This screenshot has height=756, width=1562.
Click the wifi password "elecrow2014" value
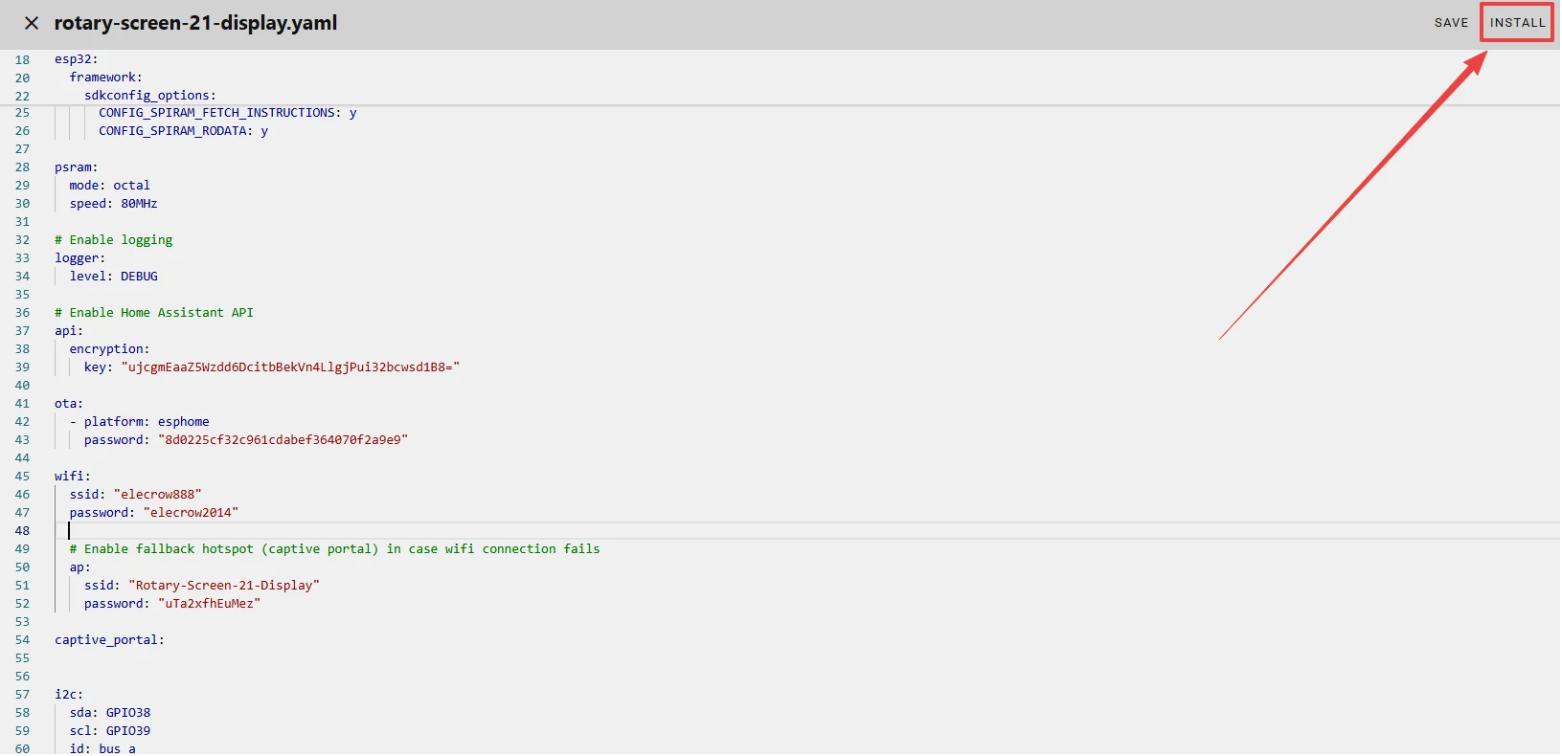(191, 513)
